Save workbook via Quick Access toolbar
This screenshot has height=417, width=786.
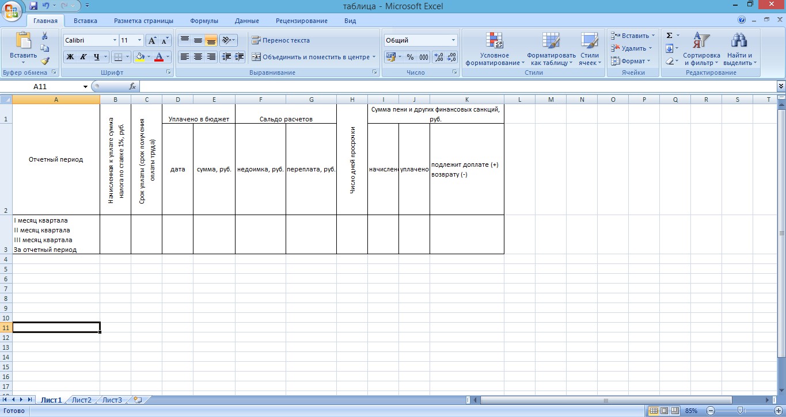tap(33, 6)
